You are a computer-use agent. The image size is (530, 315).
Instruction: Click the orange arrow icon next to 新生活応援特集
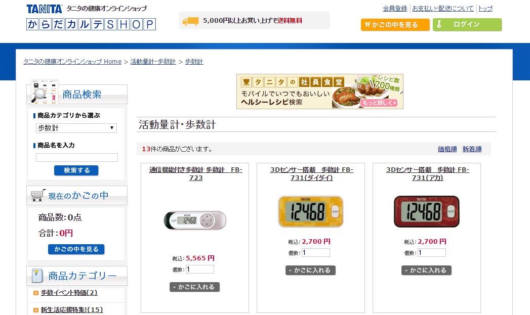click(x=36, y=310)
